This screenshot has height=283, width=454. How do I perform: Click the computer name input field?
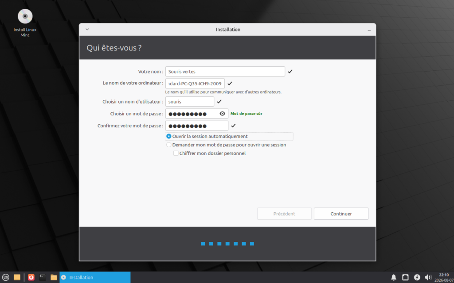pyautogui.click(x=195, y=84)
